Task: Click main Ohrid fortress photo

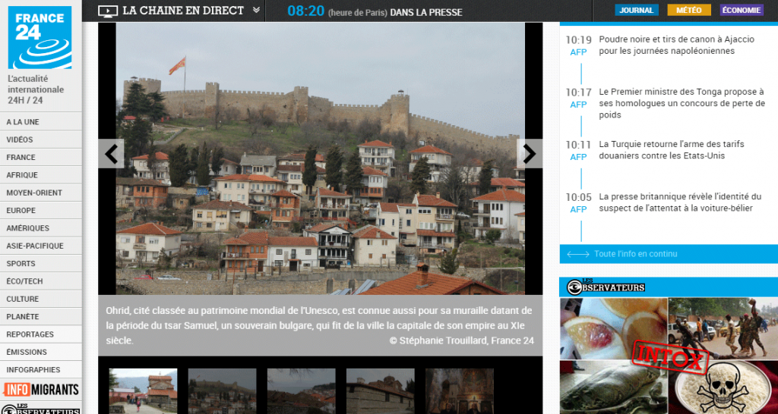Action: pos(320,158)
